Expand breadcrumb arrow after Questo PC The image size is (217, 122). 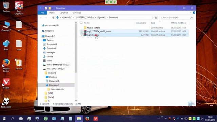point(74,18)
